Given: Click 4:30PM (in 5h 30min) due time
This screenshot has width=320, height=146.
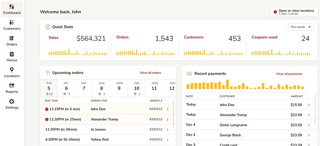Looking at the screenshot, I should click(62, 140).
